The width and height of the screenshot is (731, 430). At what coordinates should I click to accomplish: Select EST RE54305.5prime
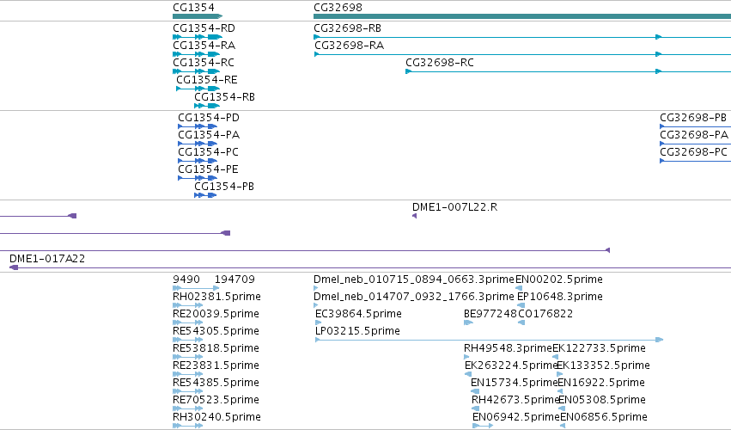point(216,331)
